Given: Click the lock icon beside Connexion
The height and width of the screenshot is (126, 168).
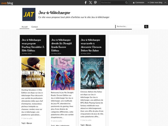Looking at the screenshot, I should coord(134,3).
